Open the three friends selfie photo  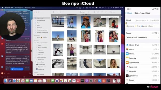tap(113, 36)
